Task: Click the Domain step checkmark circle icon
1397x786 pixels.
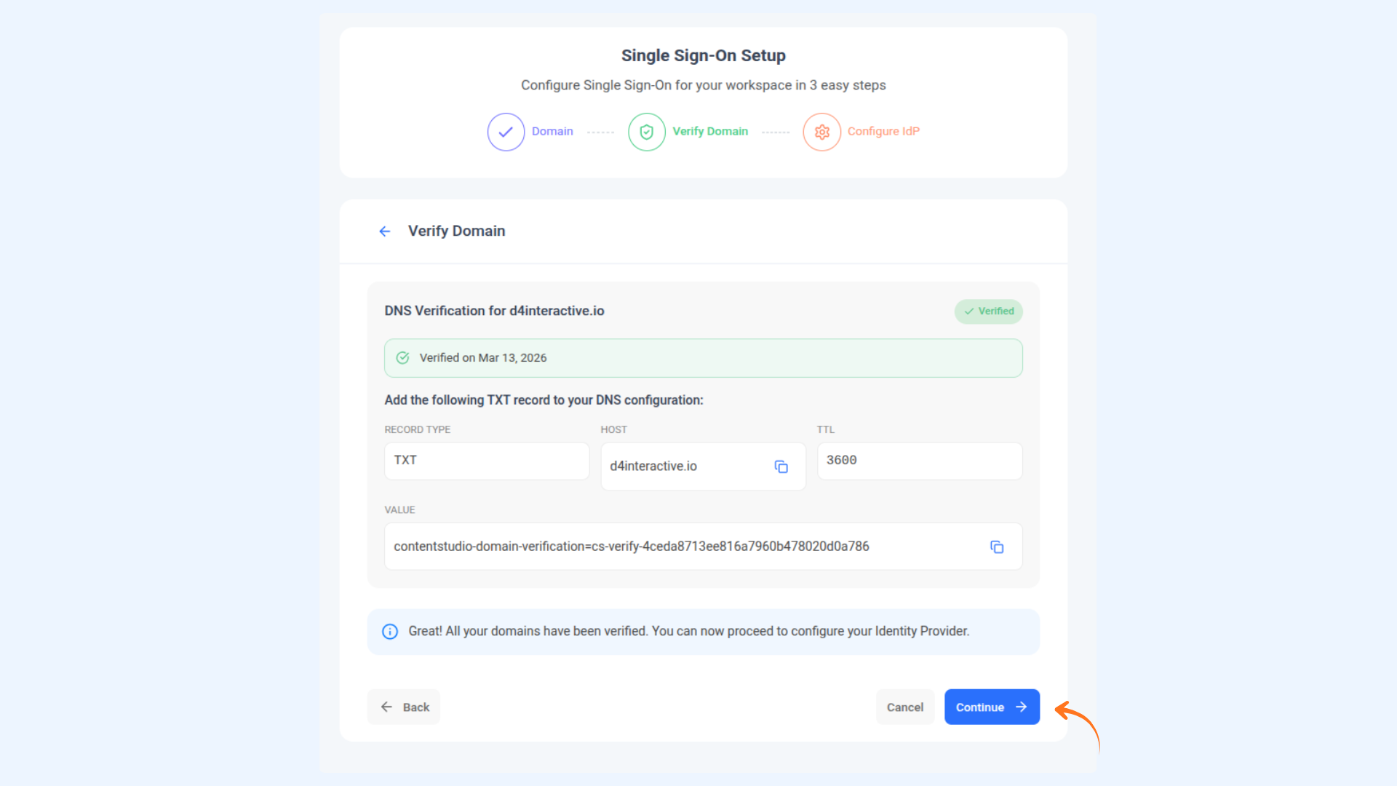Action: click(x=506, y=132)
